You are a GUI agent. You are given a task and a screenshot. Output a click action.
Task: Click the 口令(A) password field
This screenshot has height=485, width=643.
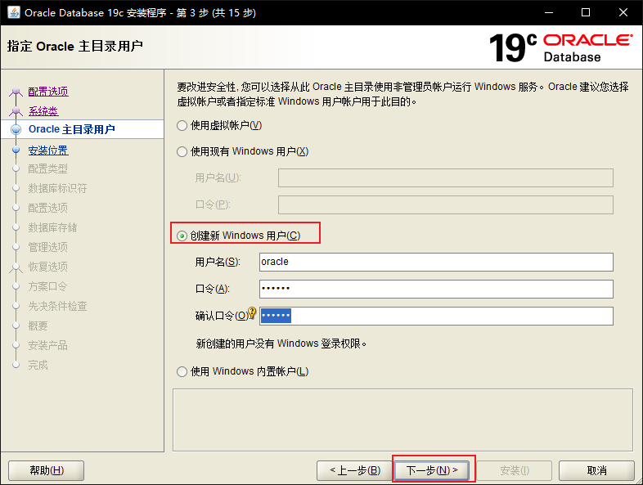point(436,289)
